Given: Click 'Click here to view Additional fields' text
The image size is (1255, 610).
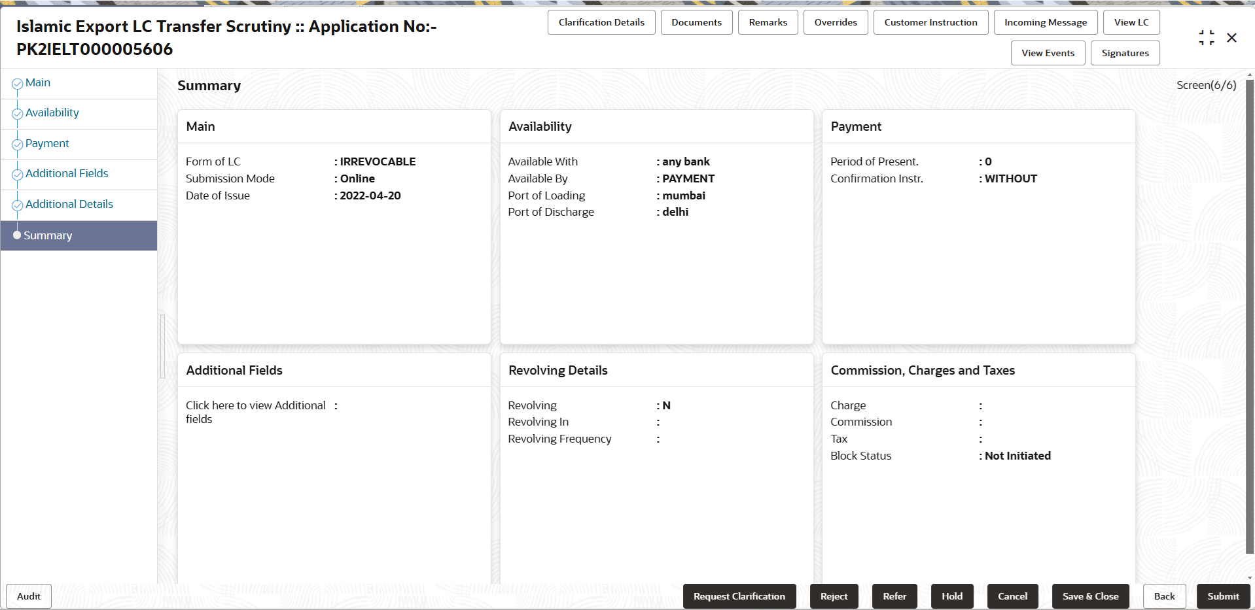Looking at the screenshot, I should [x=256, y=412].
